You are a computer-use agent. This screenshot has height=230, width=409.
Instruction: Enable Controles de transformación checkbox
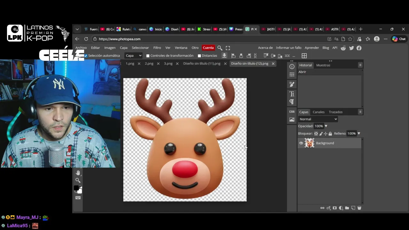pyautogui.click(x=148, y=56)
